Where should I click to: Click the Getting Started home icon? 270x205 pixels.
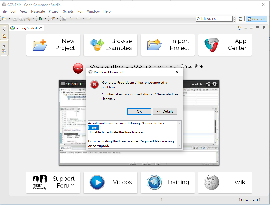pyautogui.click(x=239, y=28)
